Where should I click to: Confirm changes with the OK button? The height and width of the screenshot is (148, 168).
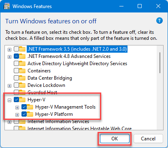tap(115, 139)
